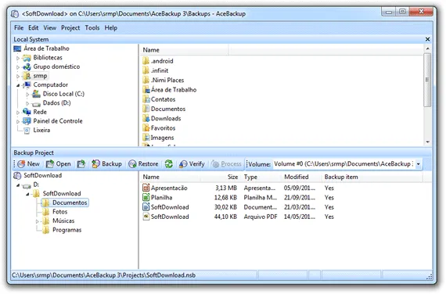Collapse the D: node in Backup Project
This screenshot has height=294, width=446.
pos(18,185)
